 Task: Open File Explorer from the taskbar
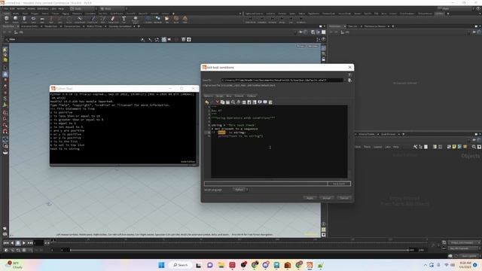pos(221,265)
